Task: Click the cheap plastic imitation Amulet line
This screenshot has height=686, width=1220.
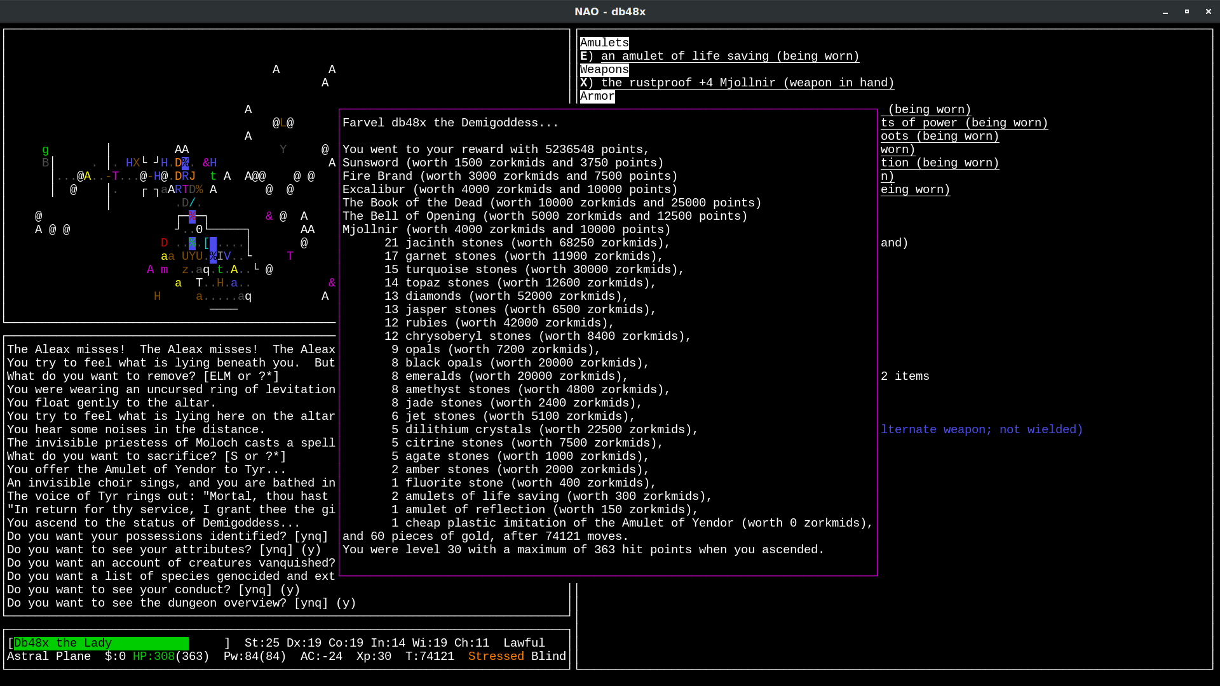Action: (x=632, y=523)
